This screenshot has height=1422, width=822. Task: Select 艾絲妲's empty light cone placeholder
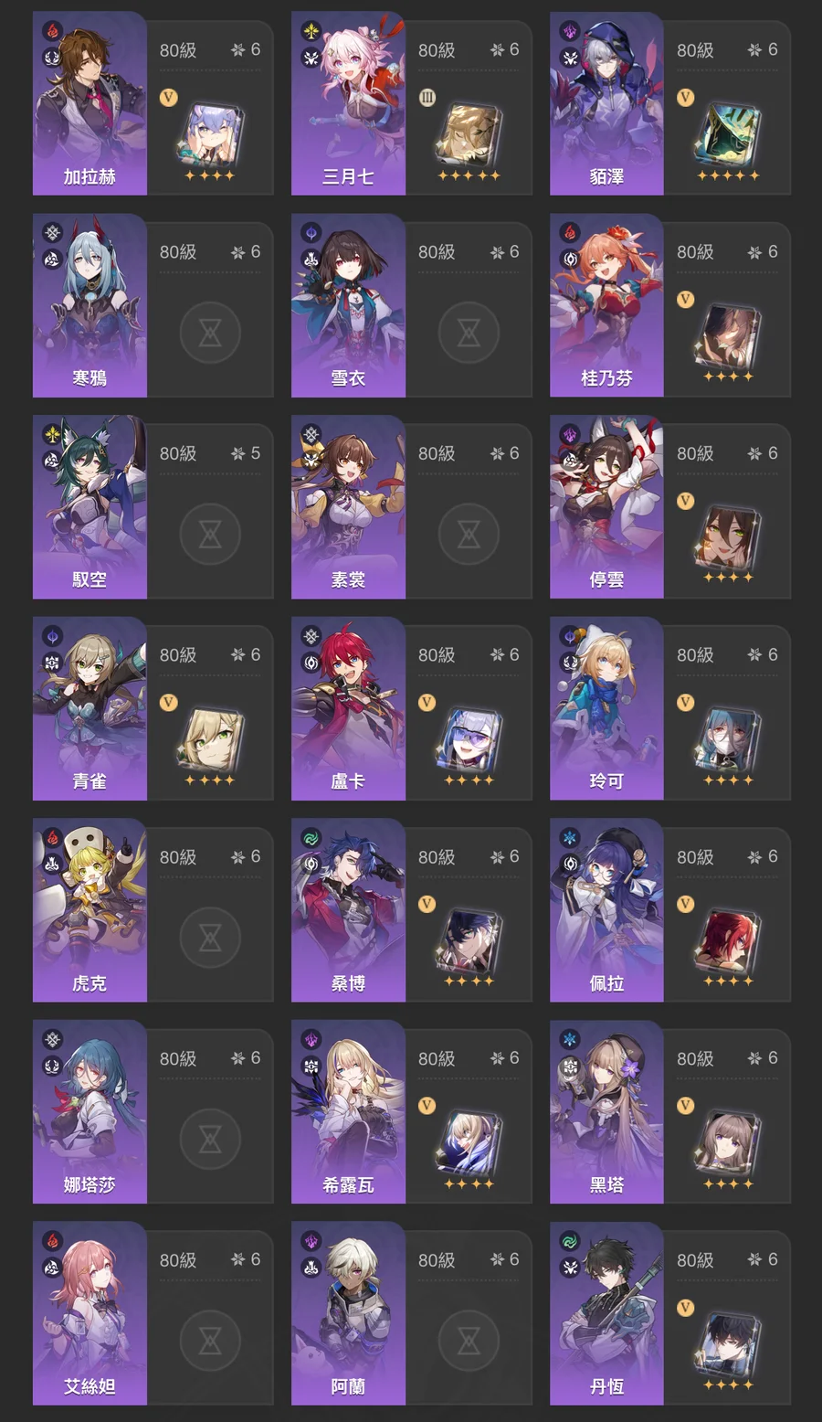[210, 1341]
